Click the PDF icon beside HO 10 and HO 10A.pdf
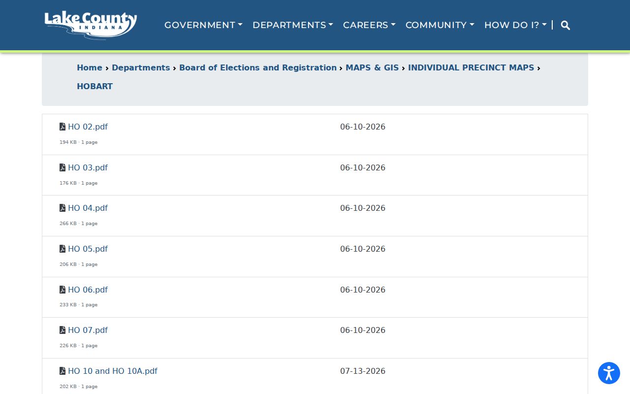 (63, 371)
